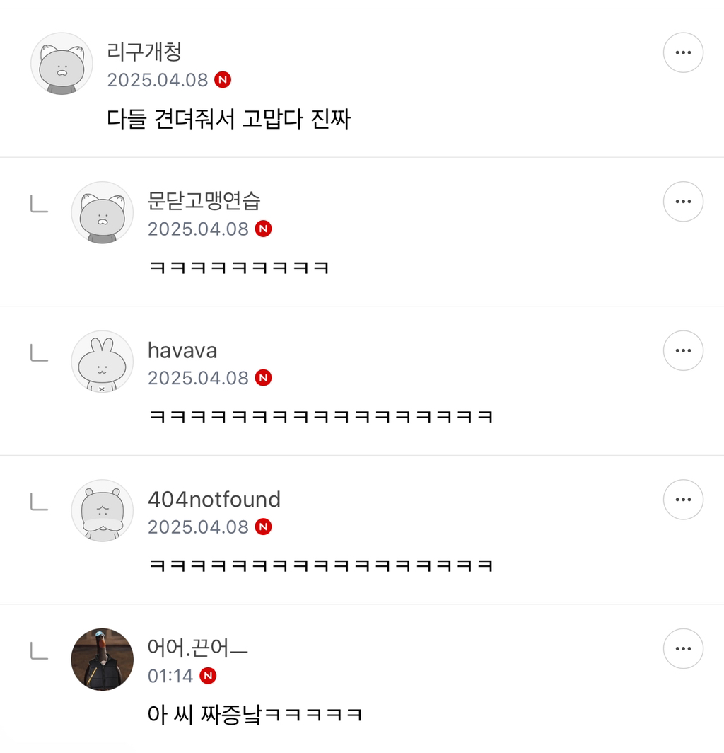
Task: Open 404notfound's bear profile avatar
Action: 103,510
